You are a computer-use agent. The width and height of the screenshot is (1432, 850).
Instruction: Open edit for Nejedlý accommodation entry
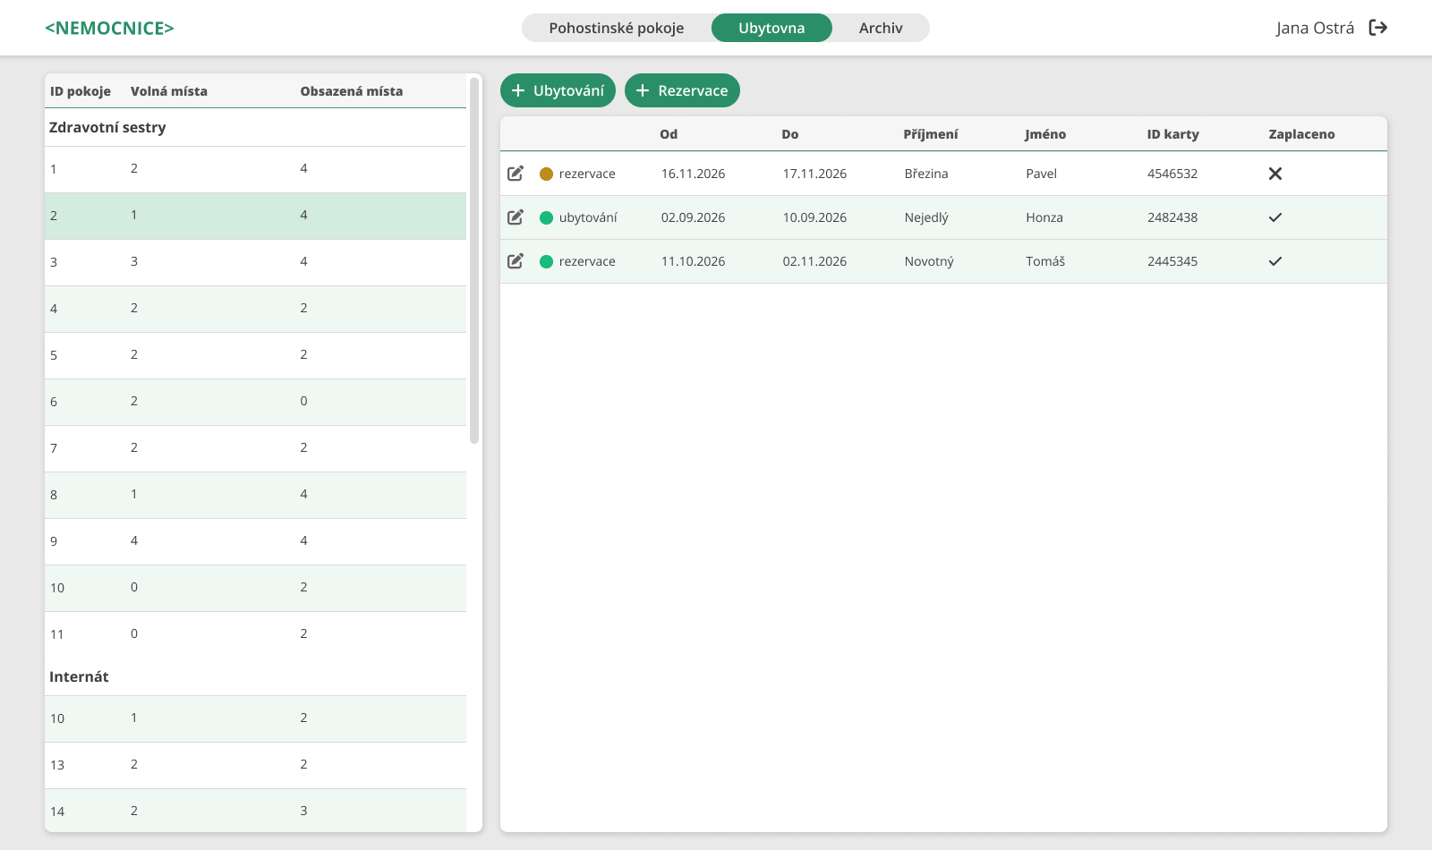coord(516,217)
